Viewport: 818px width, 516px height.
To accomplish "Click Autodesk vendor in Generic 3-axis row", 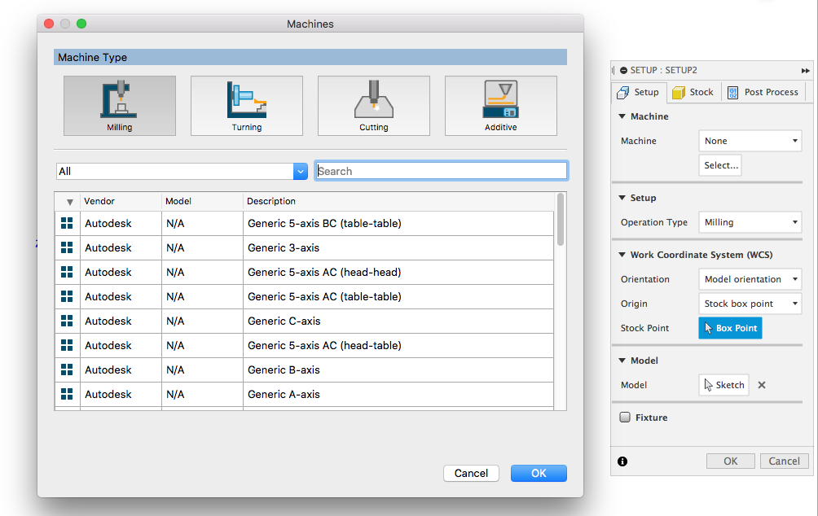I will pyautogui.click(x=108, y=247).
